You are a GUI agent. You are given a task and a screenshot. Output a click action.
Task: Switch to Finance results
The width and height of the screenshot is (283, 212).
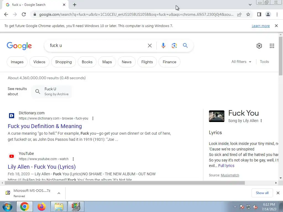[x=169, y=62]
